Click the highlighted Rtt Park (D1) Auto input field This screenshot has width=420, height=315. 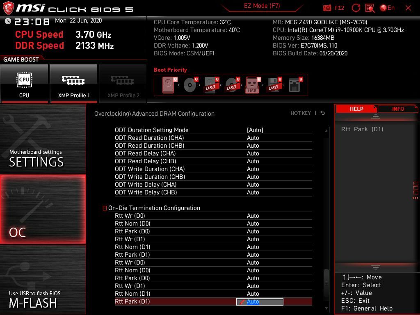pos(260,301)
